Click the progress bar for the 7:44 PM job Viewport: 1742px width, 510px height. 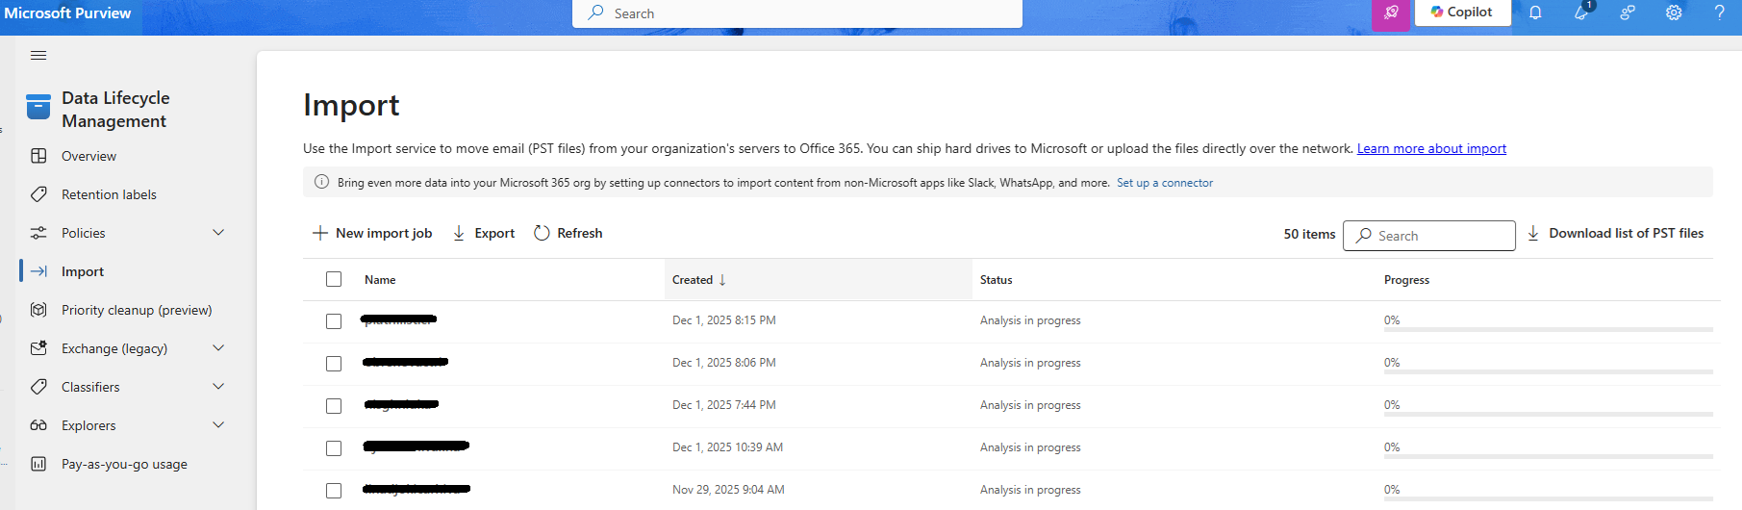point(1549,415)
